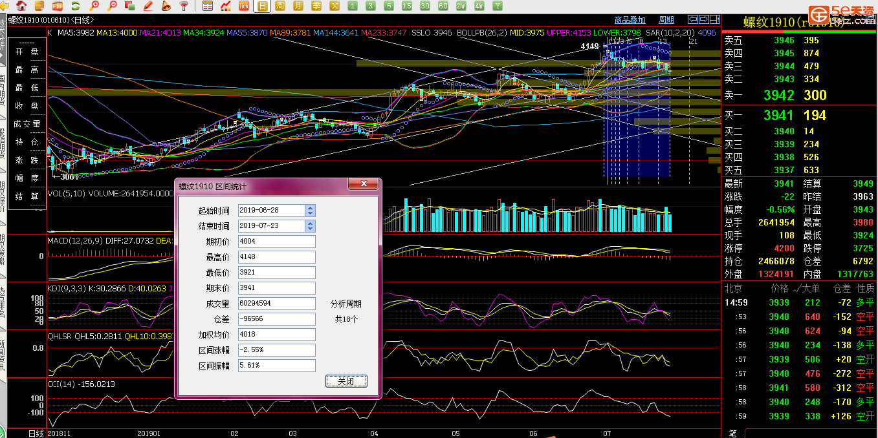Click the 期初价 field showing 4004
878x438 pixels.
pos(276,242)
